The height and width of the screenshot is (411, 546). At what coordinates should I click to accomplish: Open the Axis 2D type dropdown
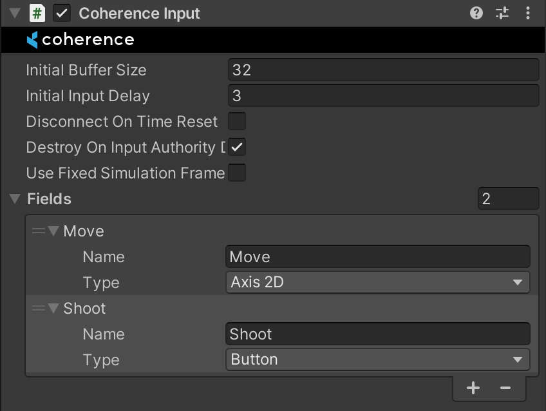(377, 282)
